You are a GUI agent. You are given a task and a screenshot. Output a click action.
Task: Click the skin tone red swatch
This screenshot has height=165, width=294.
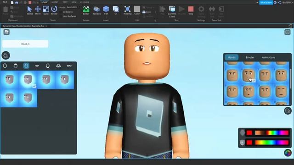(249, 132)
